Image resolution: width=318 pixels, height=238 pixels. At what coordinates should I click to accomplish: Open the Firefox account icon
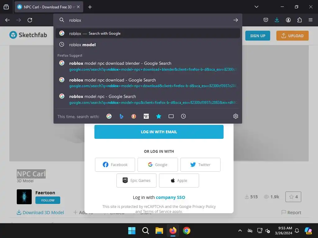tap(288, 20)
